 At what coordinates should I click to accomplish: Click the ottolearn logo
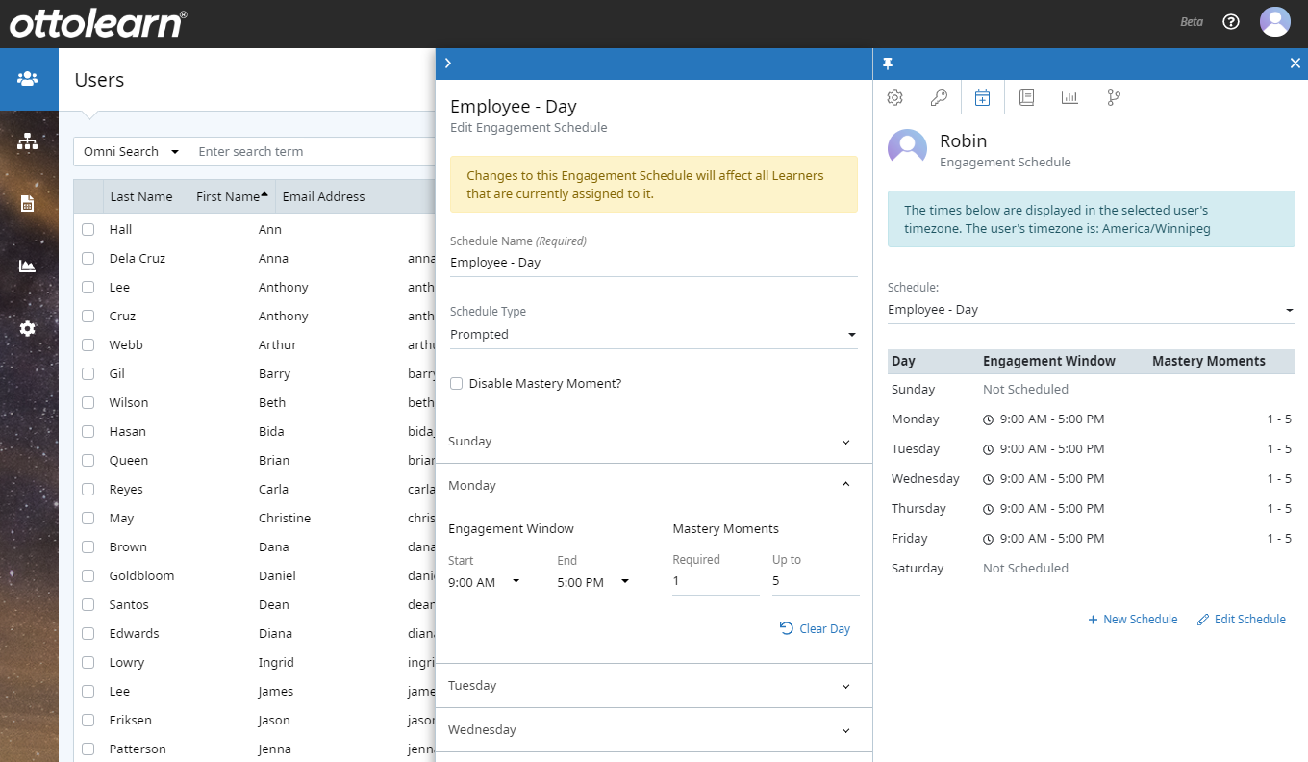pyautogui.click(x=98, y=23)
